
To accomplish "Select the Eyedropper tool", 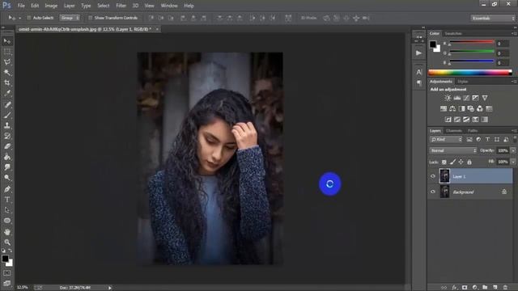I will pyautogui.click(x=7, y=94).
